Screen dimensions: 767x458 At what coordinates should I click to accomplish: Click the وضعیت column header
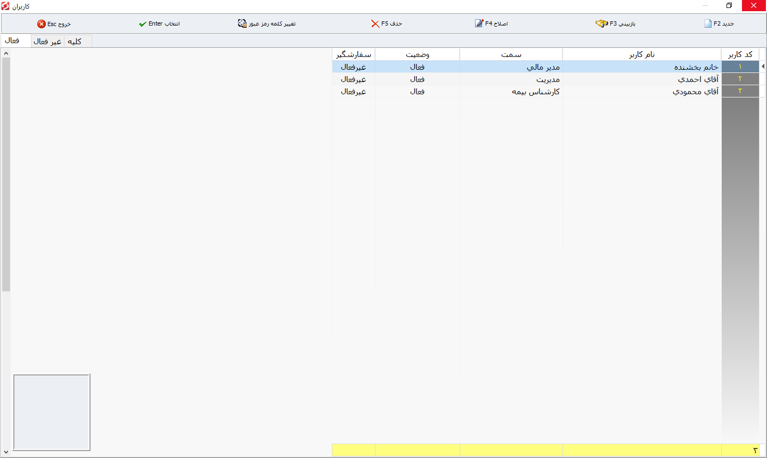click(417, 54)
